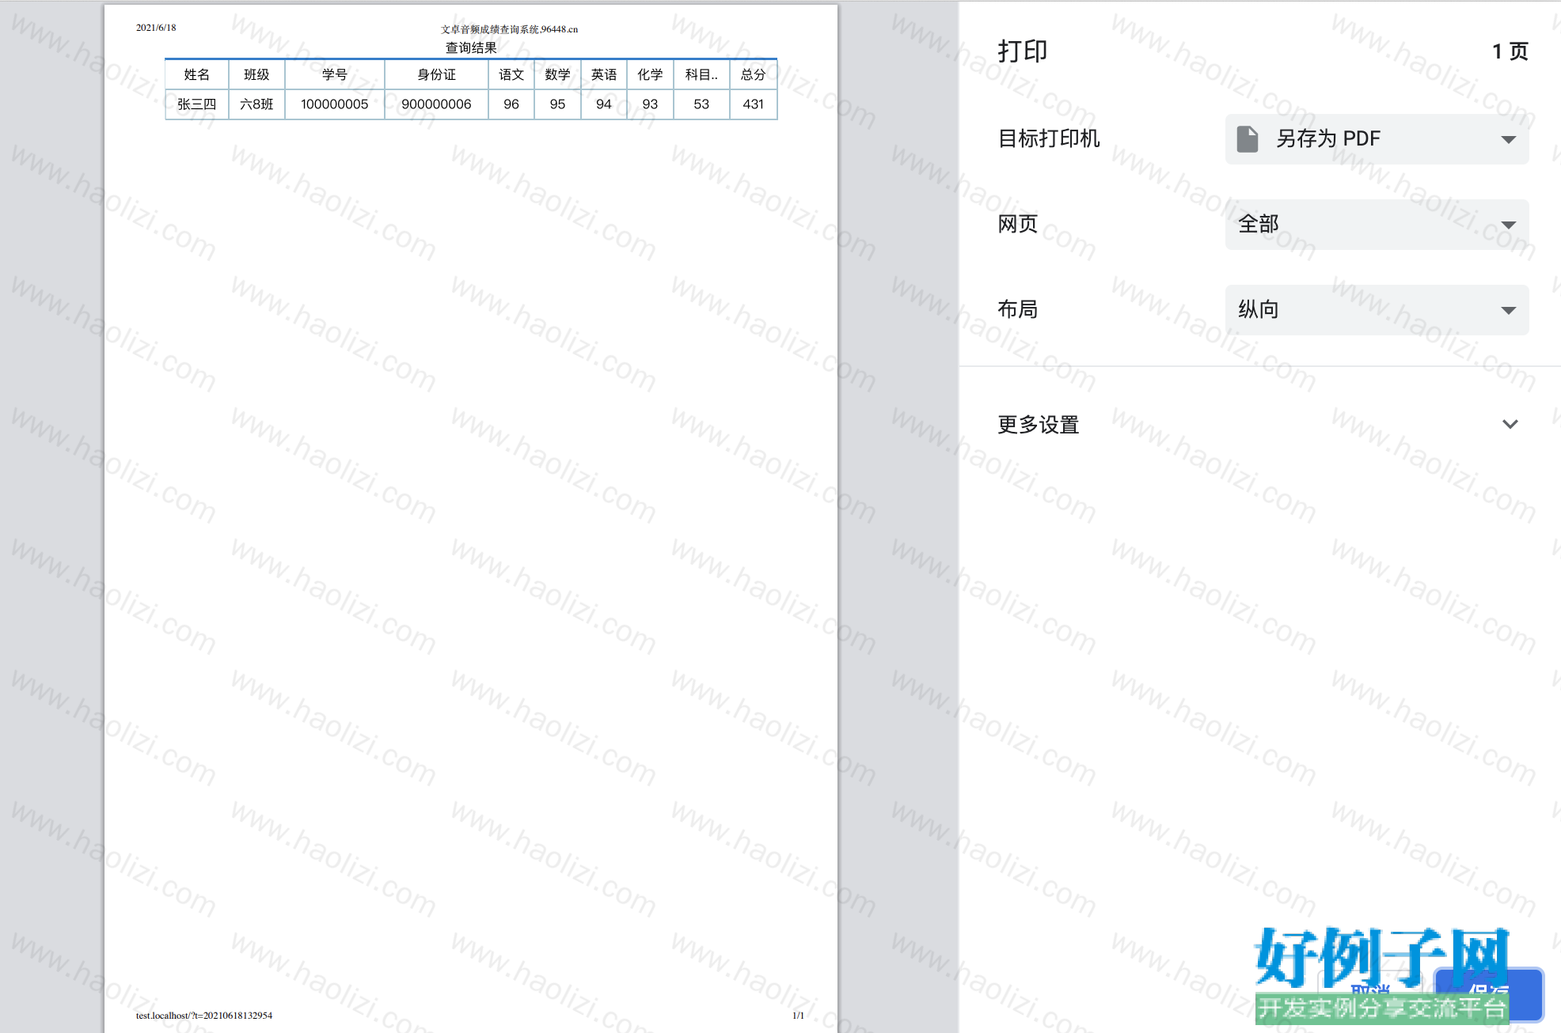Expand the 更多设置 section

[1259, 425]
